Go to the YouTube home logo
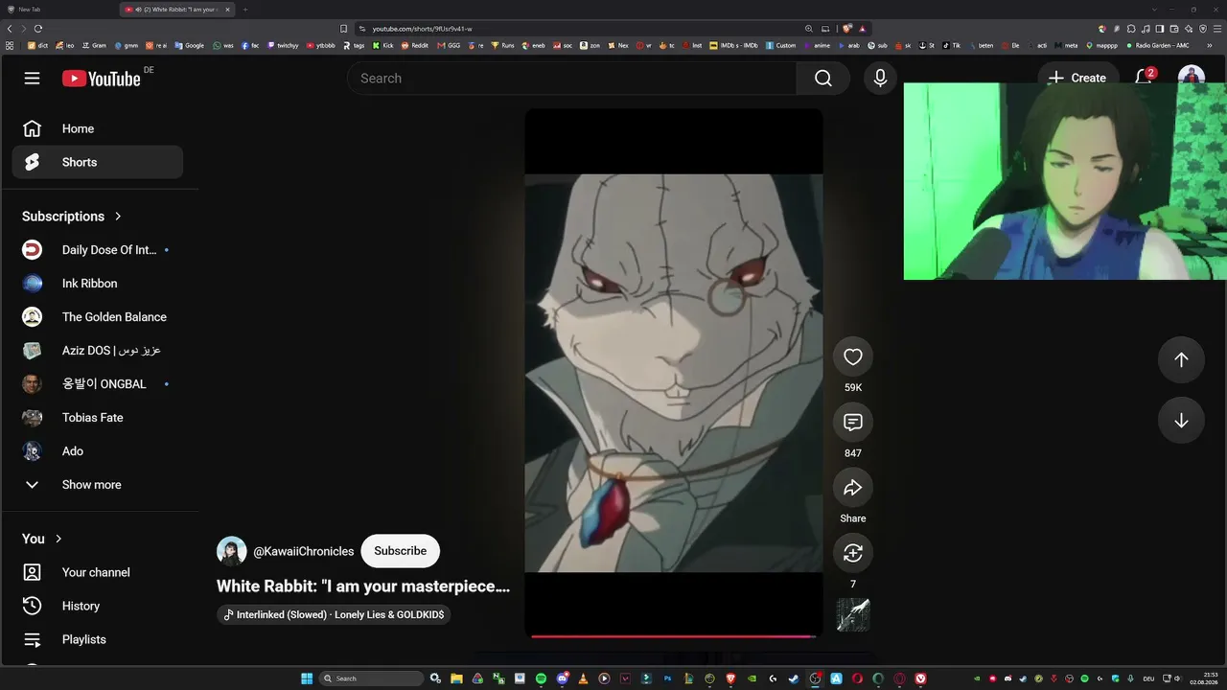The height and width of the screenshot is (690, 1227). tap(102, 79)
